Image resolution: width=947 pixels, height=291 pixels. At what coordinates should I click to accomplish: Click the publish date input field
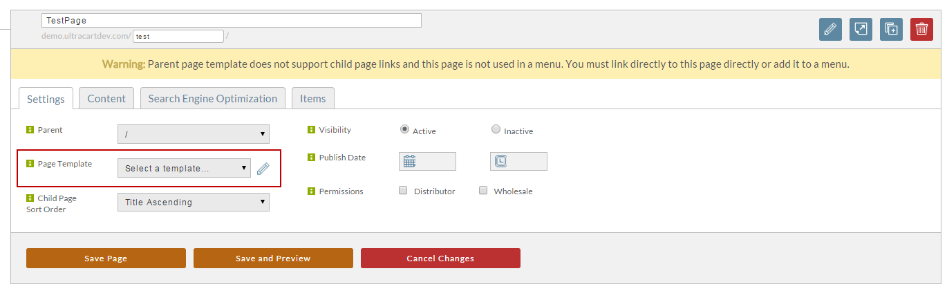[x=427, y=161]
